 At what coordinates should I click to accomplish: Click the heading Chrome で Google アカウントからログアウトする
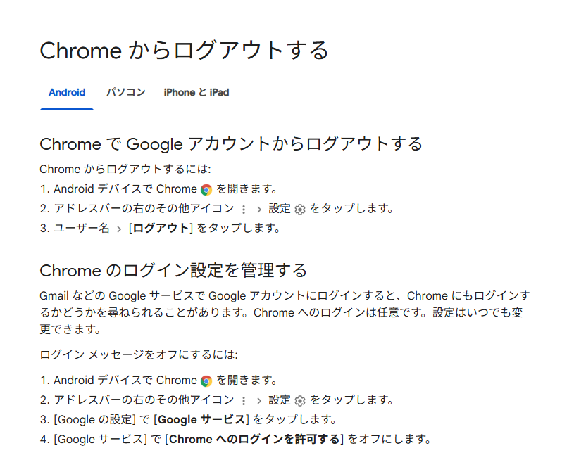(x=231, y=144)
